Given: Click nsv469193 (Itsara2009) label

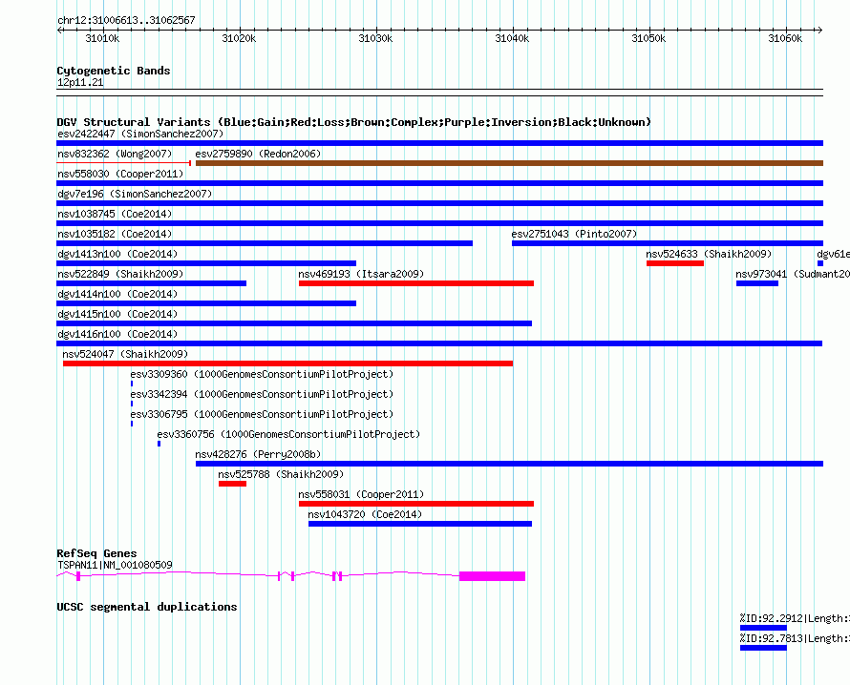Looking at the screenshot, I should 361,274.
